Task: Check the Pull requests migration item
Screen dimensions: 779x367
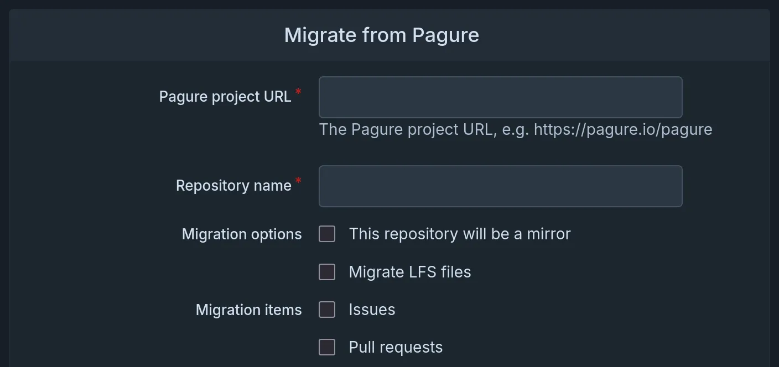Action: coord(326,347)
